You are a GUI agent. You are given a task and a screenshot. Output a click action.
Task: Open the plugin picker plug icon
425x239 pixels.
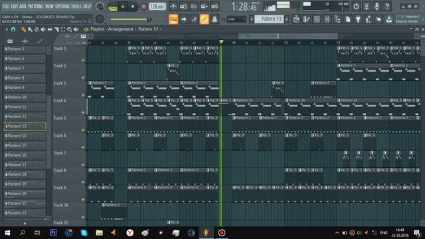358,19
